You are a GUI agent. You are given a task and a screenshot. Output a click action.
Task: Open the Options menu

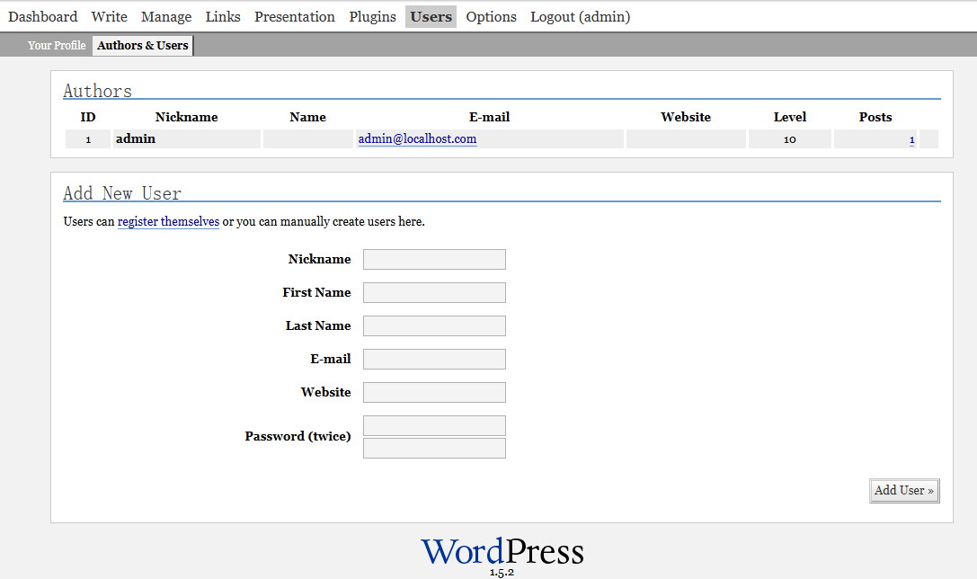point(491,17)
